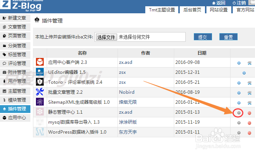Open settings wrench for Totoro plugin
This screenshot has height=155, width=255.
(249, 83)
